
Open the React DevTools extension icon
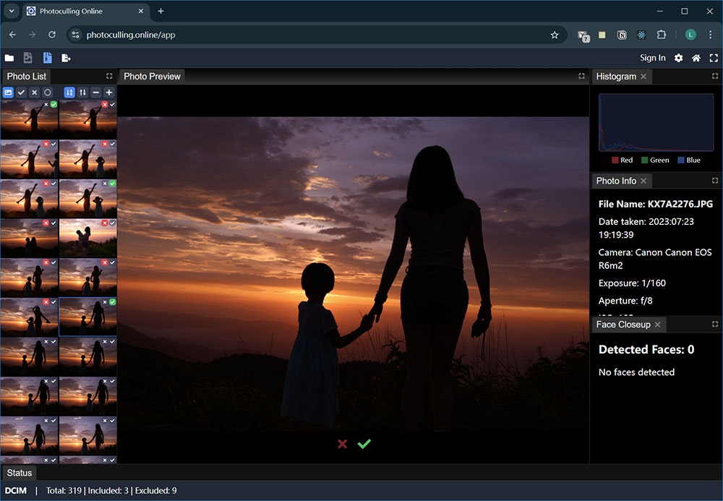click(641, 35)
